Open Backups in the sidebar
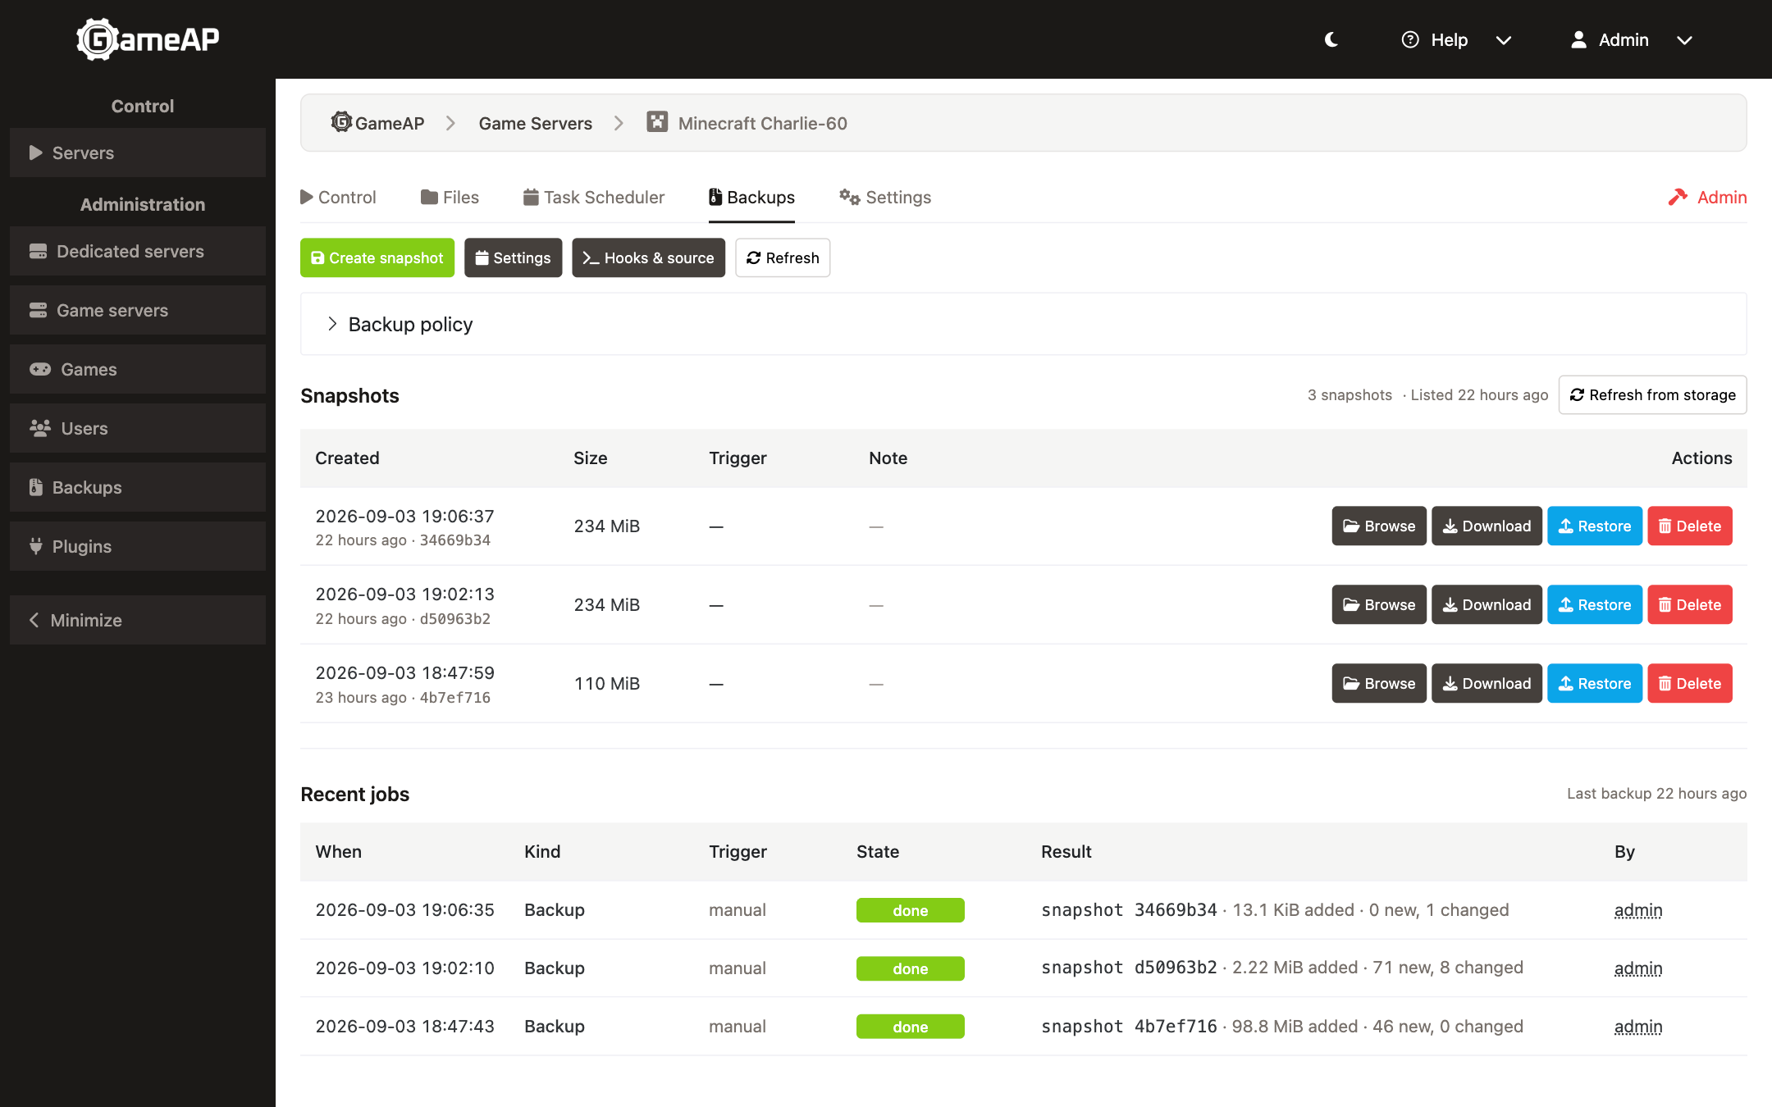Image resolution: width=1772 pixels, height=1107 pixels. coord(138,487)
